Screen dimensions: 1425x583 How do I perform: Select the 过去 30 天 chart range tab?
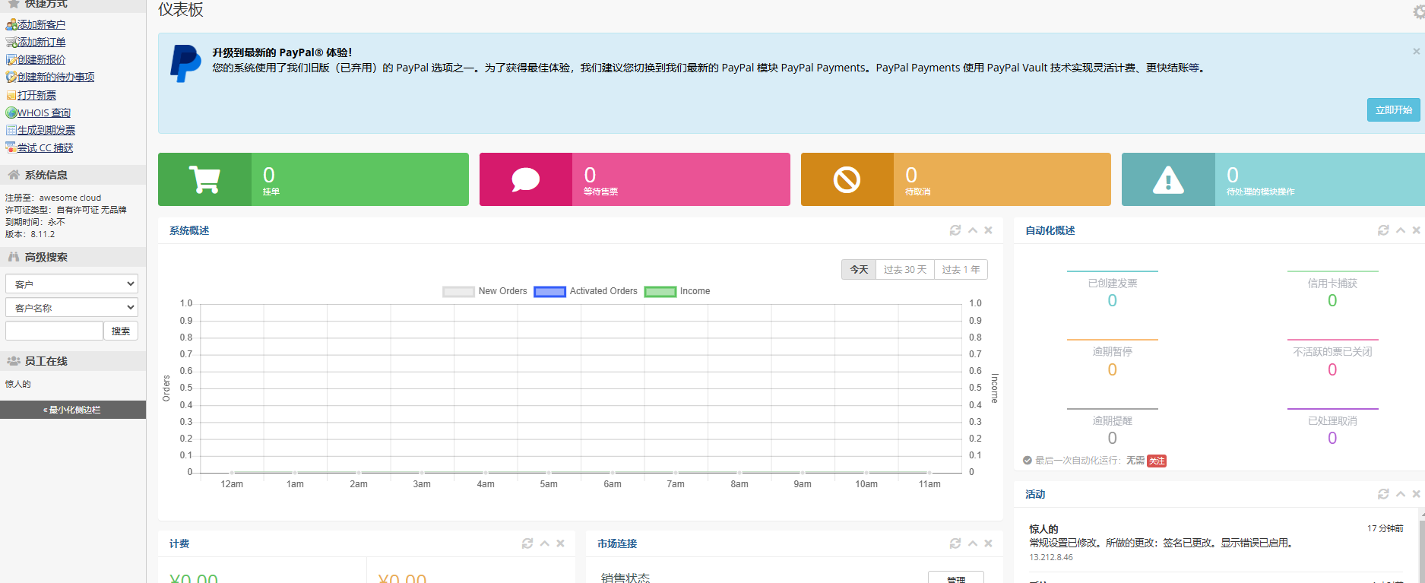(x=905, y=270)
